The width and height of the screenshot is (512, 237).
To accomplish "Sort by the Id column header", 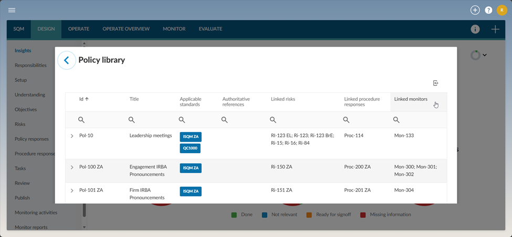I will tap(84, 99).
